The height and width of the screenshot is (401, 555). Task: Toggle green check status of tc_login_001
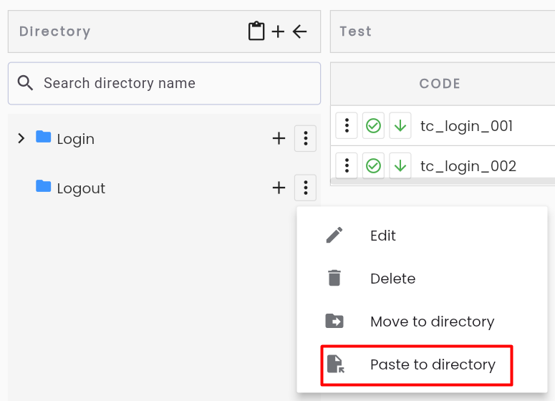pyautogui.click(x=373, y=125)
